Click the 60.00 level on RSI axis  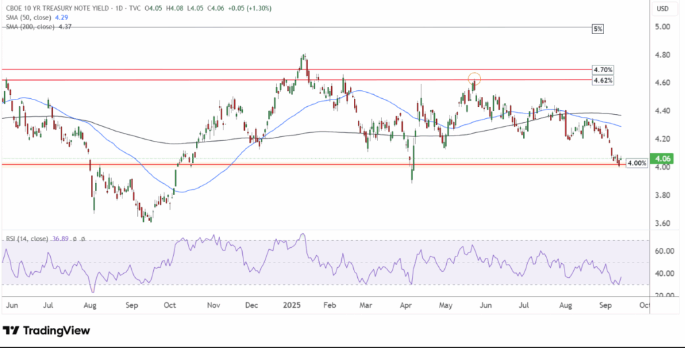[664, 252]
